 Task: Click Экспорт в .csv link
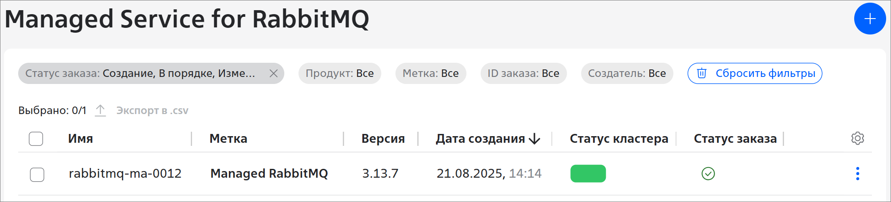point(152,111)
